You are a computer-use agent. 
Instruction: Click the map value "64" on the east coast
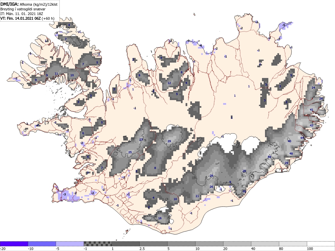point(302,138)
